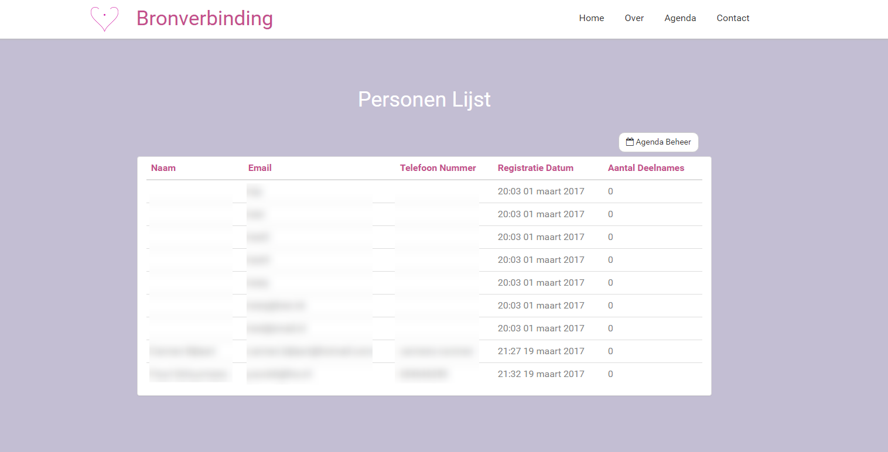Open the Bronverbinding site title link
Image resolution: width=888 pixels, height=452 pixels.
pyautogui.click(x=204, y=18)
